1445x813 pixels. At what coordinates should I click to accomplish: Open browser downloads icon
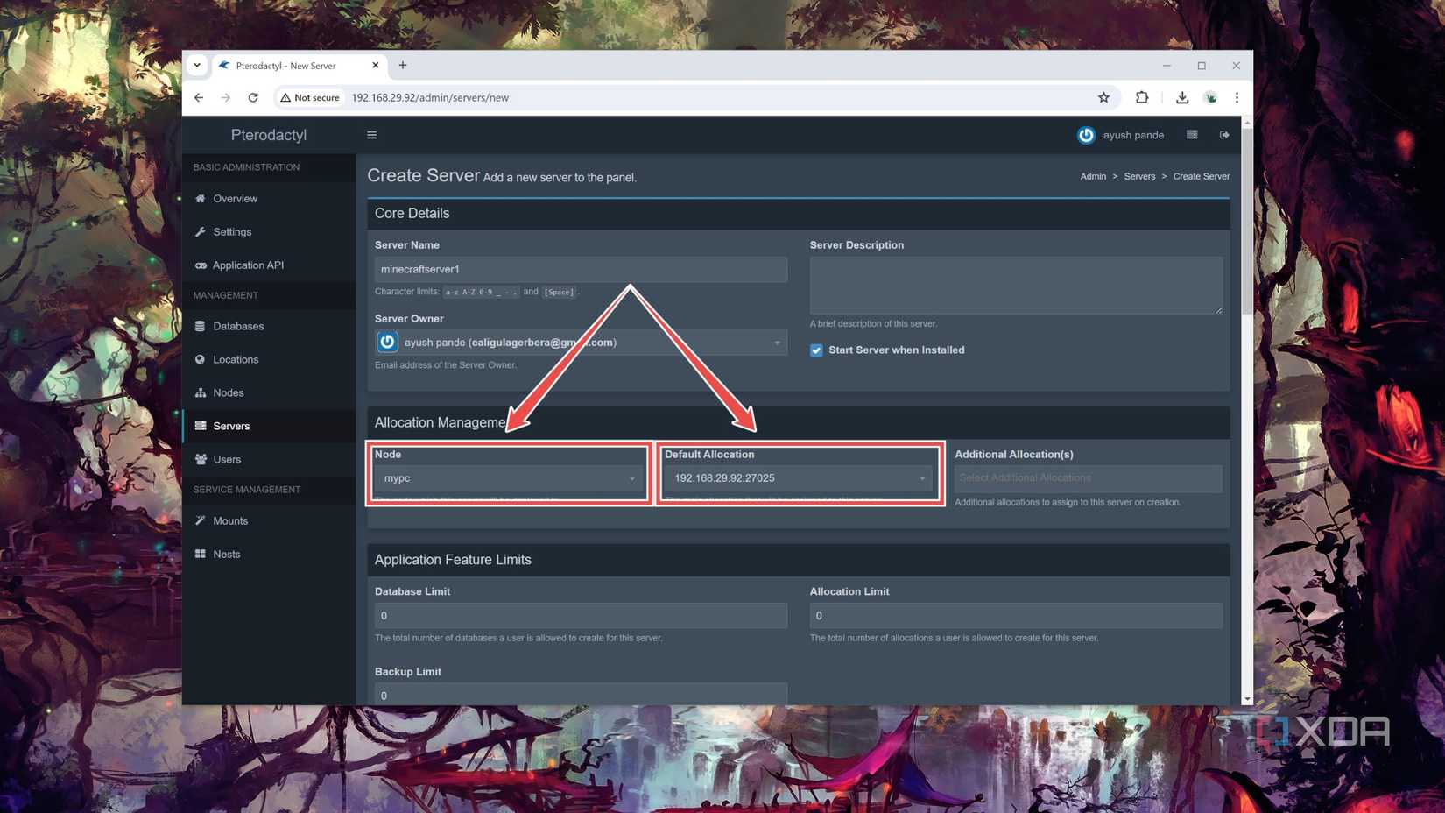(1182, 97)
